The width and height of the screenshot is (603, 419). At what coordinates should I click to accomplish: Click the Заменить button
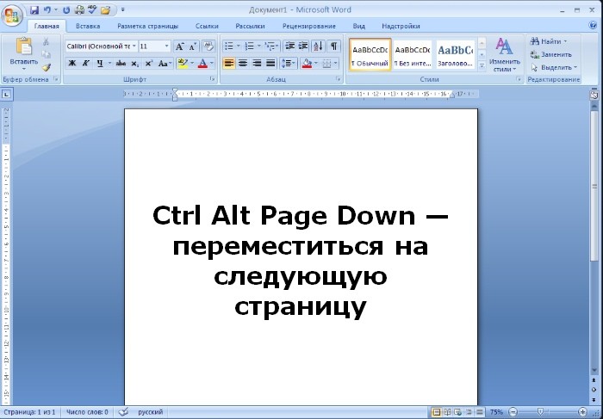(550, 54)
